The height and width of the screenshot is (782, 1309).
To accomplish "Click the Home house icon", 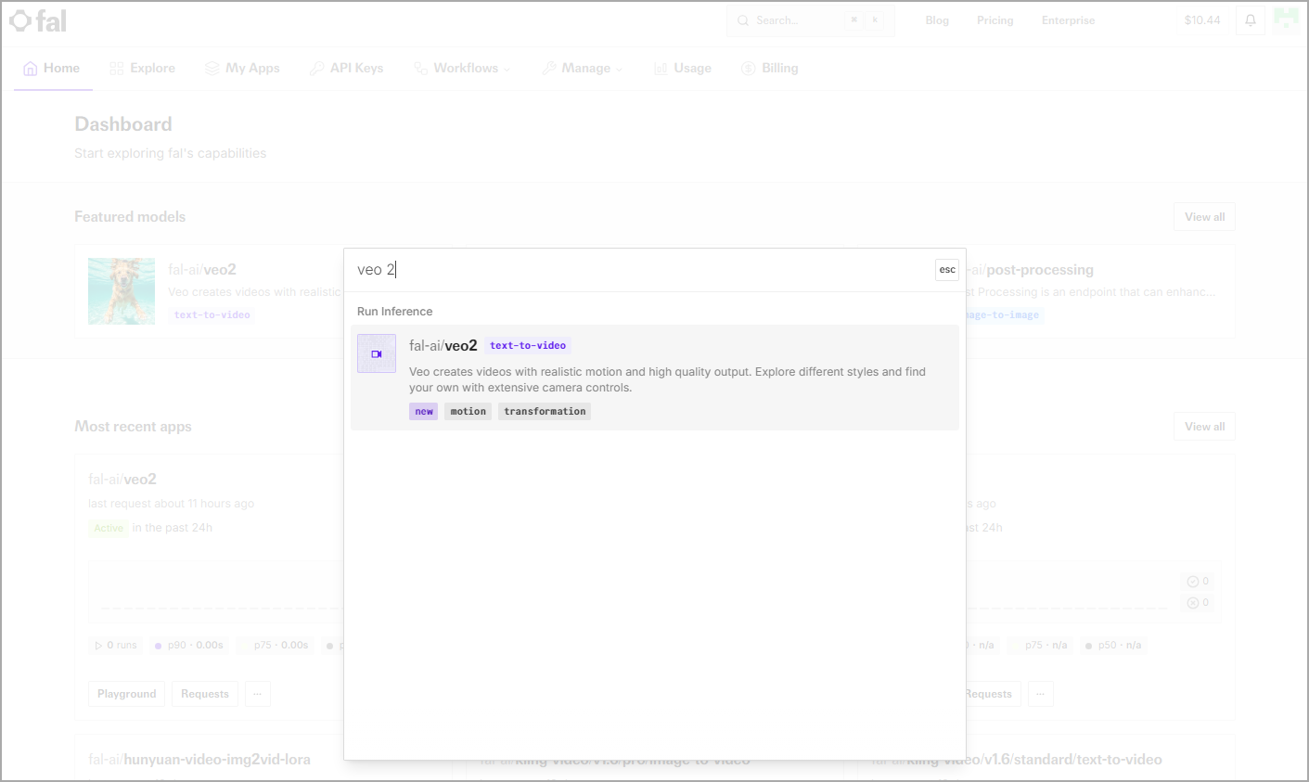I will (31, 69).
